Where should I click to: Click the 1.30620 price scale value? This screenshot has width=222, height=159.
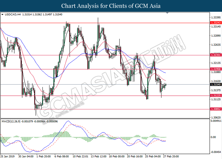[x=216, y=118]
